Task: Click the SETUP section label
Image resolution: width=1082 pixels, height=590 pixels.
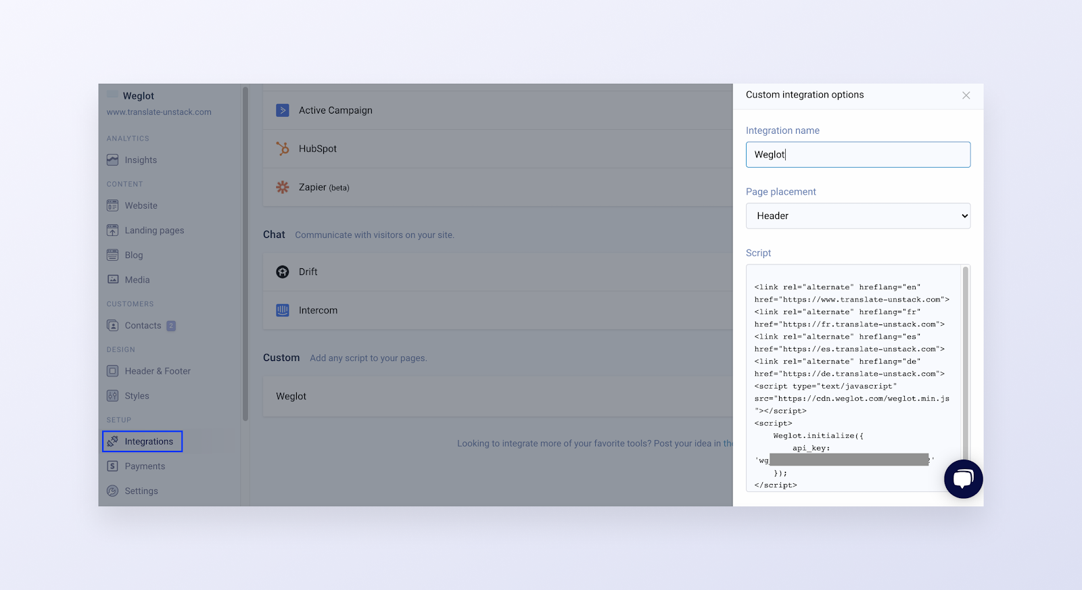Action: point(119,420)
